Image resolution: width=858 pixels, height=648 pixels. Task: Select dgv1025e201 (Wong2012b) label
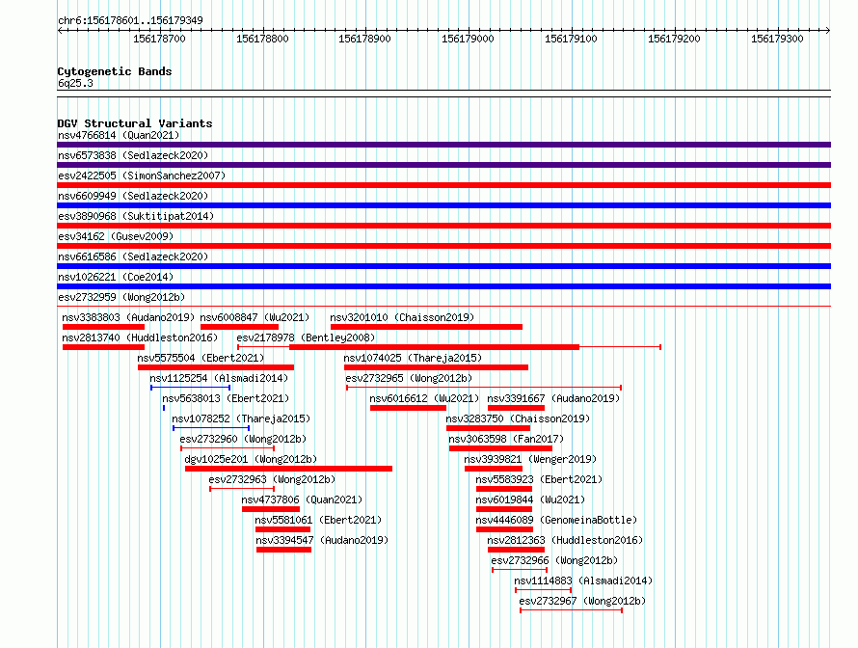coord(251,459)
